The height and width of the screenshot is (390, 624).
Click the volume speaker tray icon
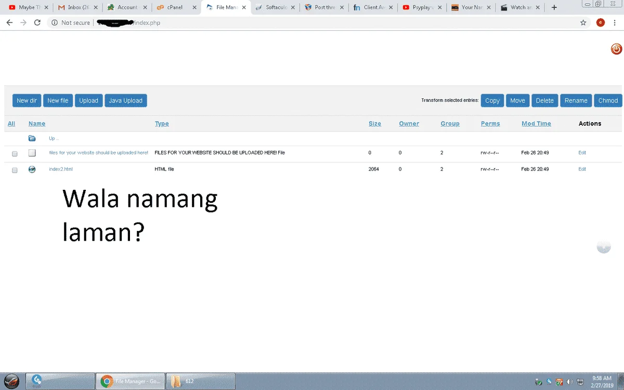pos(569,382)
